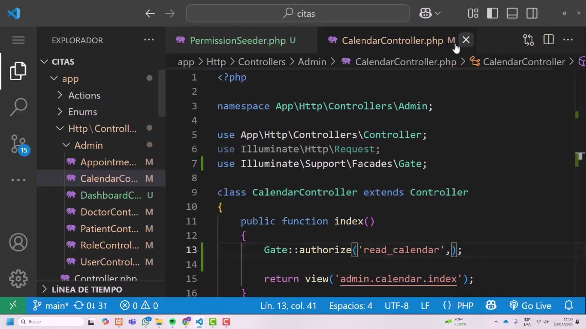Open the Copilot chat icon in title bar

click(425, 13)
